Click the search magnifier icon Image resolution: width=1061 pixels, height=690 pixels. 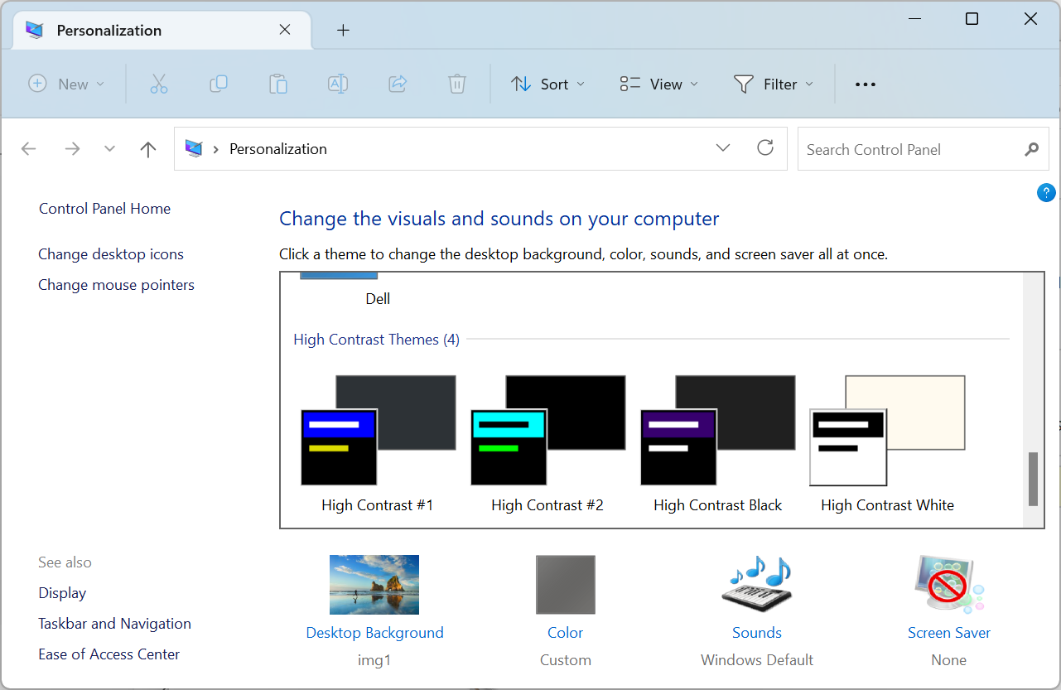pos(1031,149)
